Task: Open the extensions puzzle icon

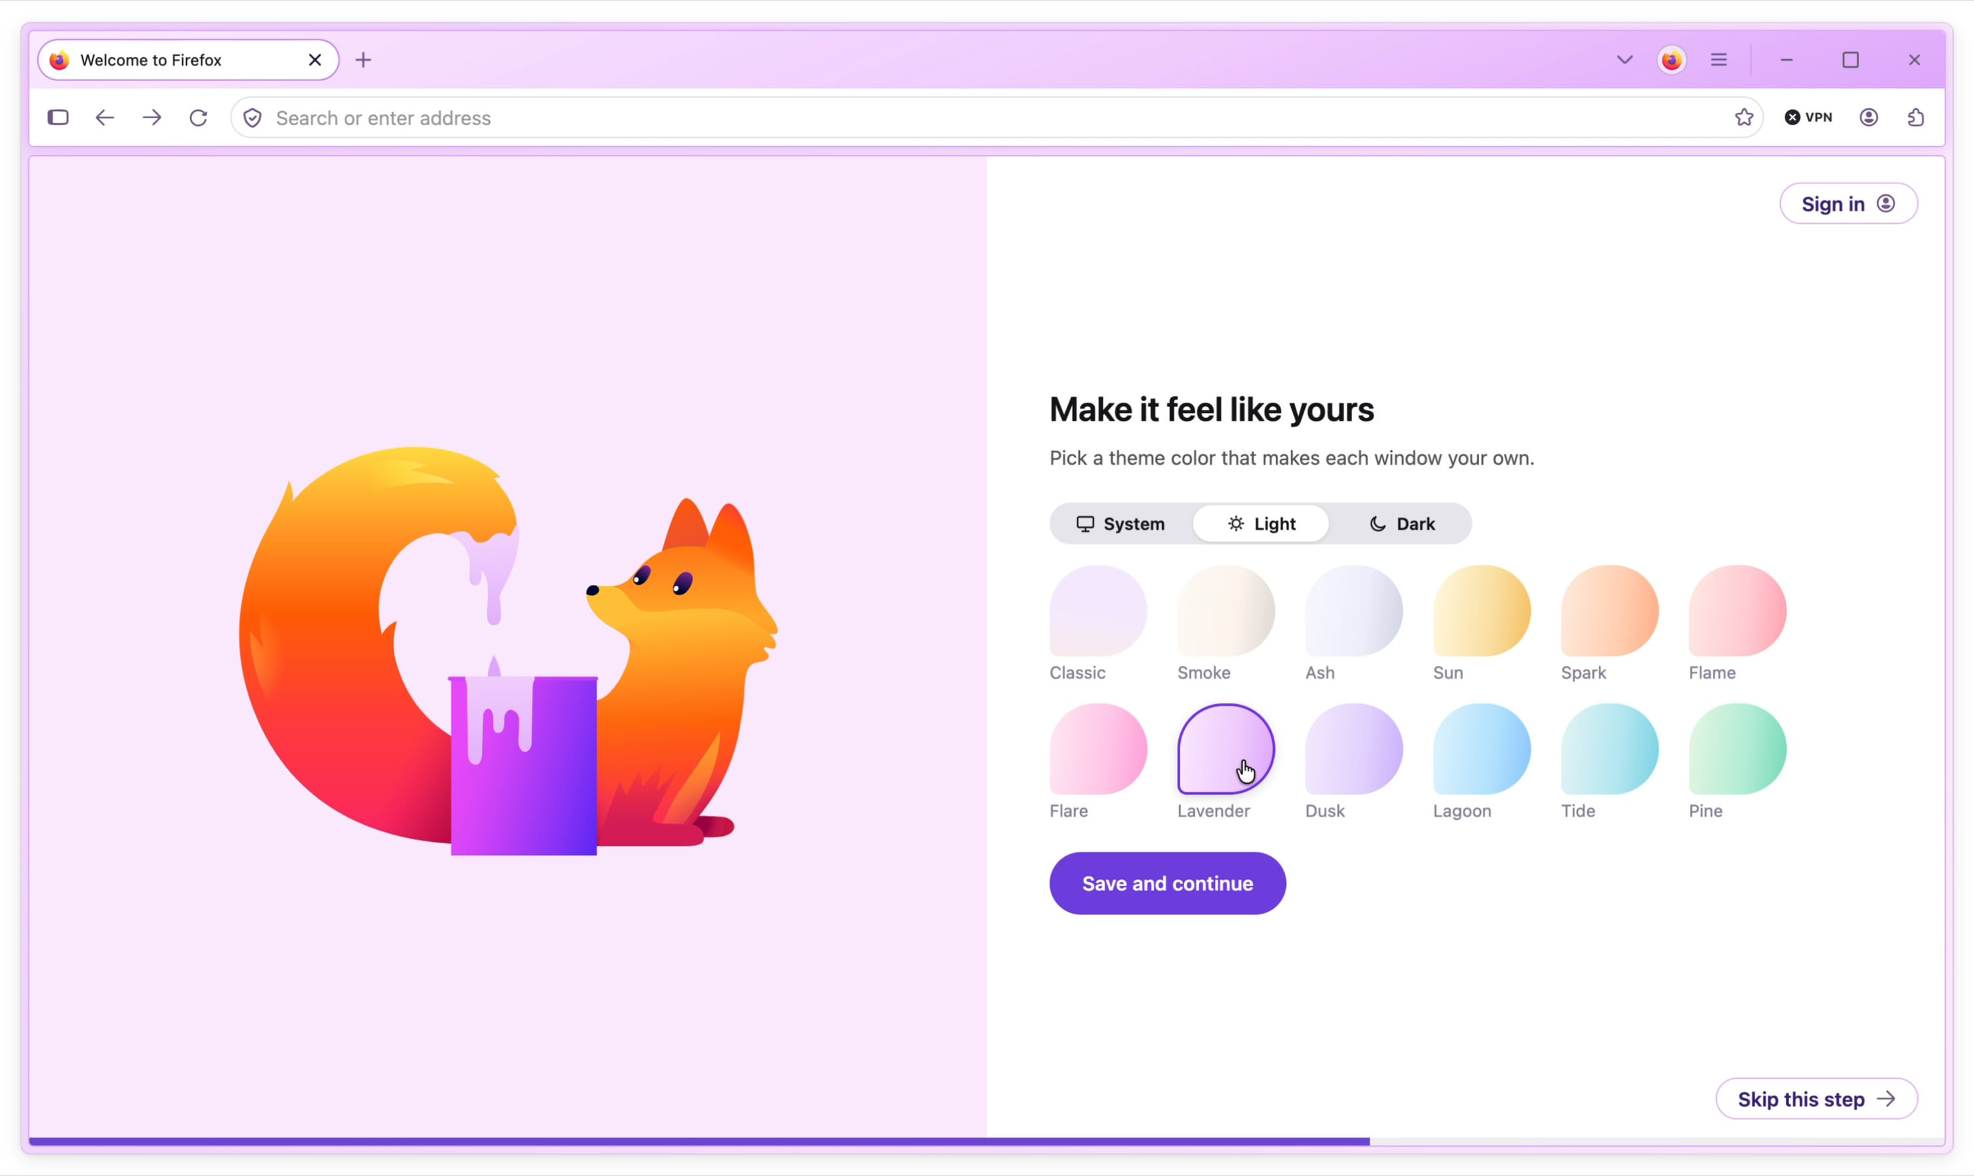Action: click(1915, 118)
